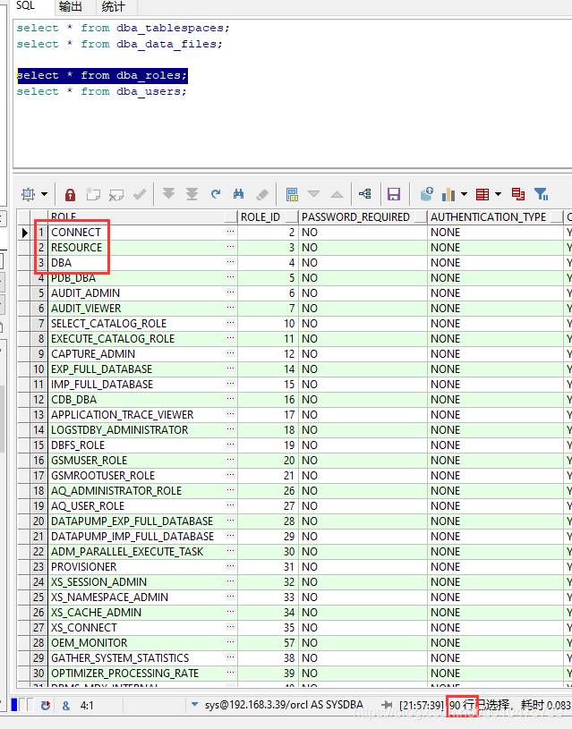This screenshot has height=729, width=572.
Task: Click the refresh icon in the status bar
Action: pyautogui.click(x=45, y=705)
